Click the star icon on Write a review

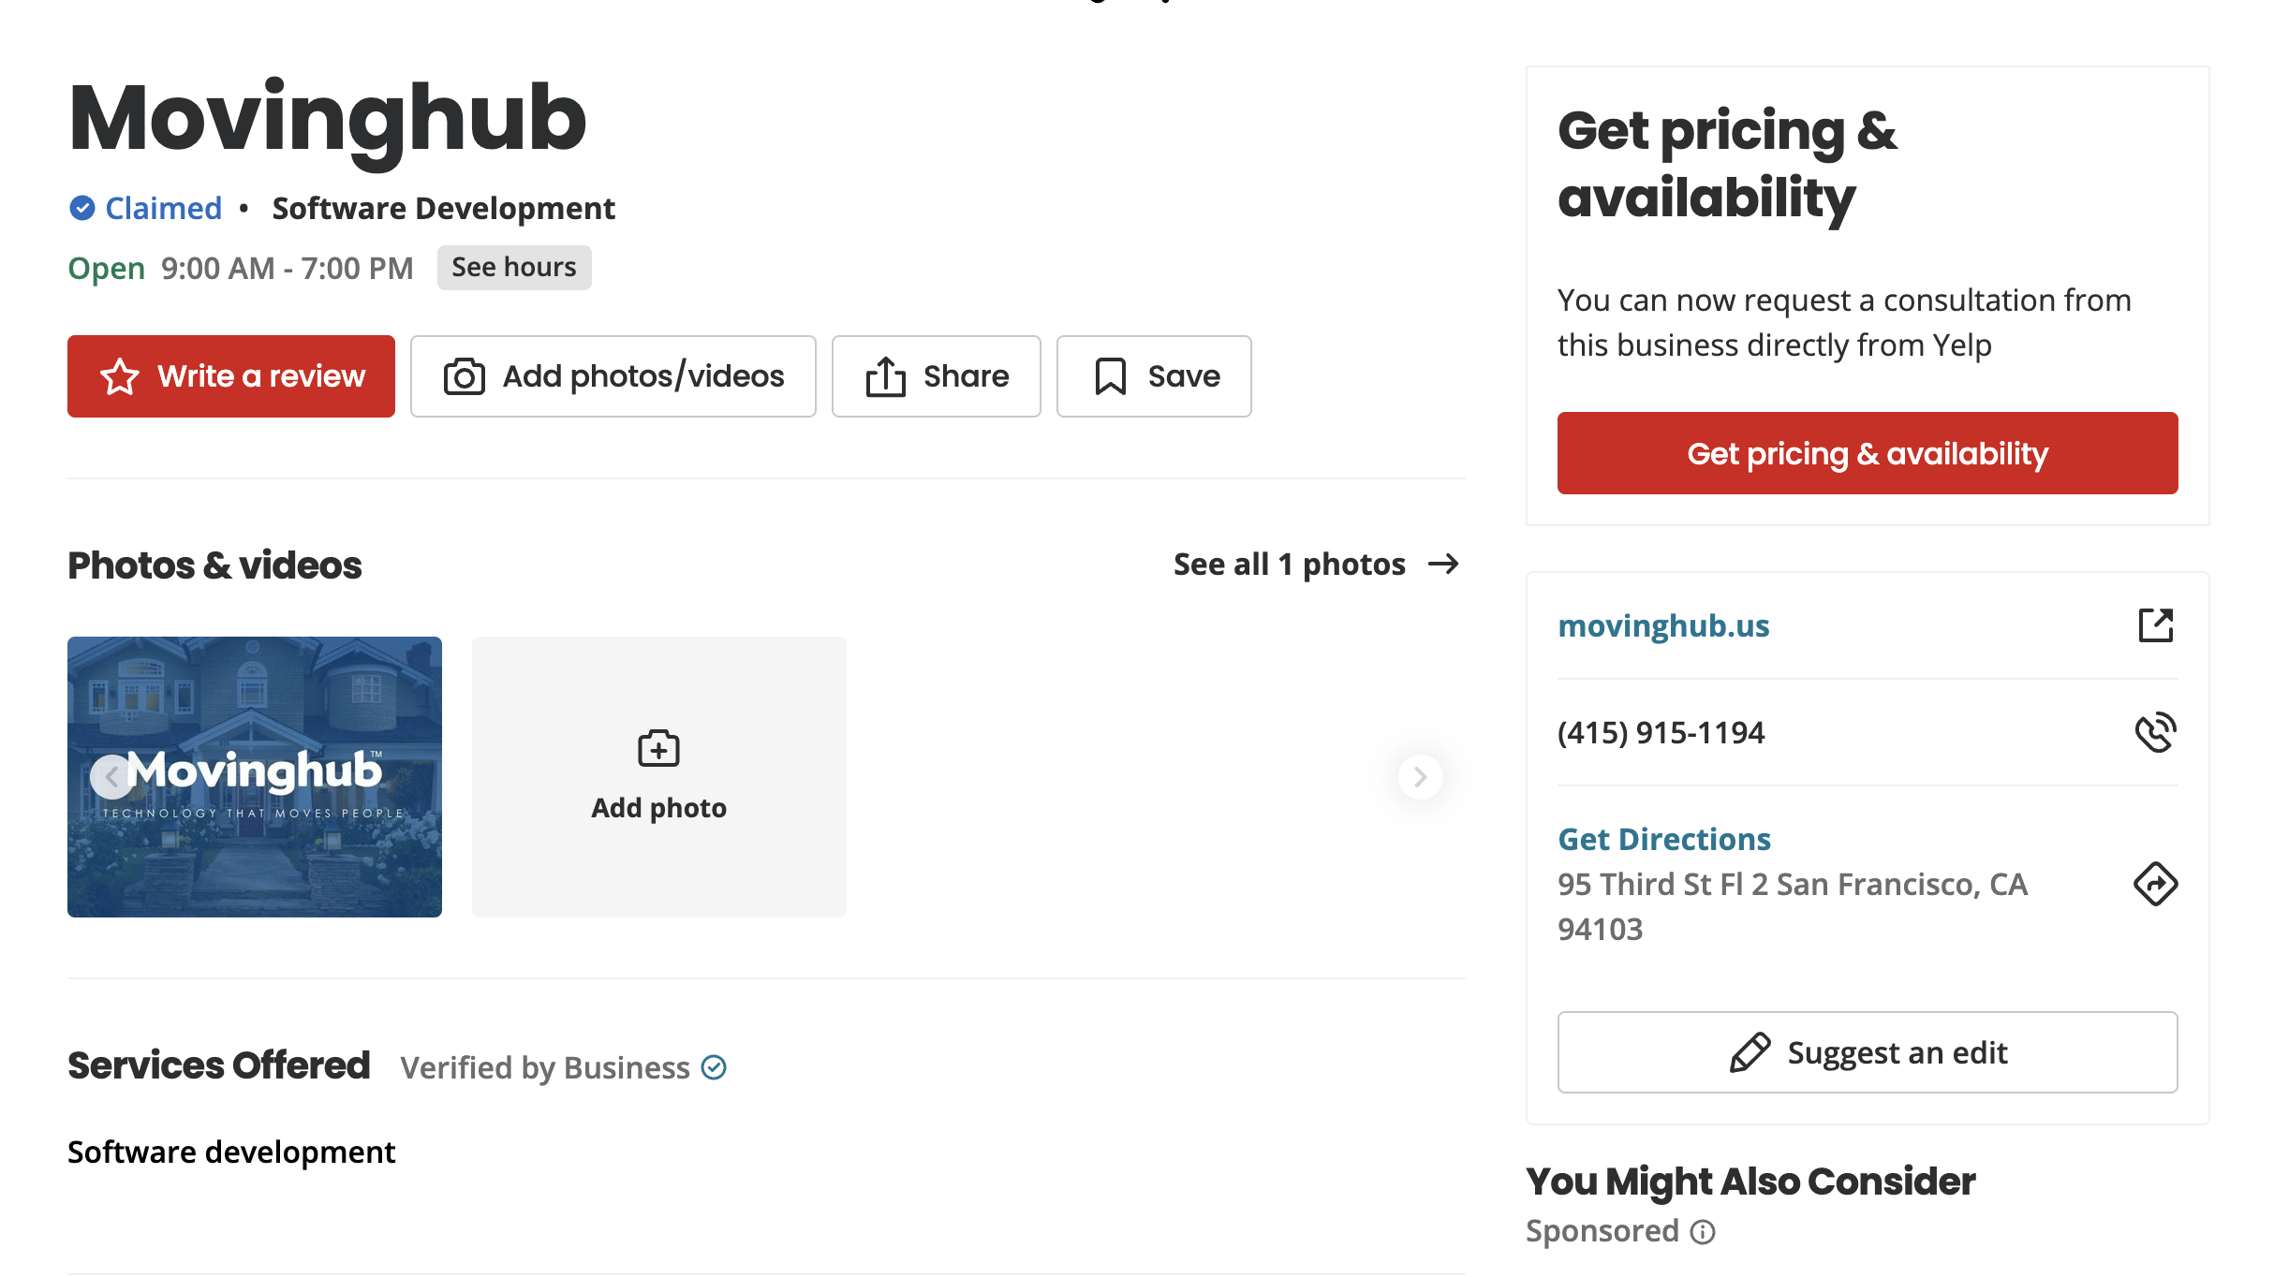pyautogui.click(x=120, y=376)
